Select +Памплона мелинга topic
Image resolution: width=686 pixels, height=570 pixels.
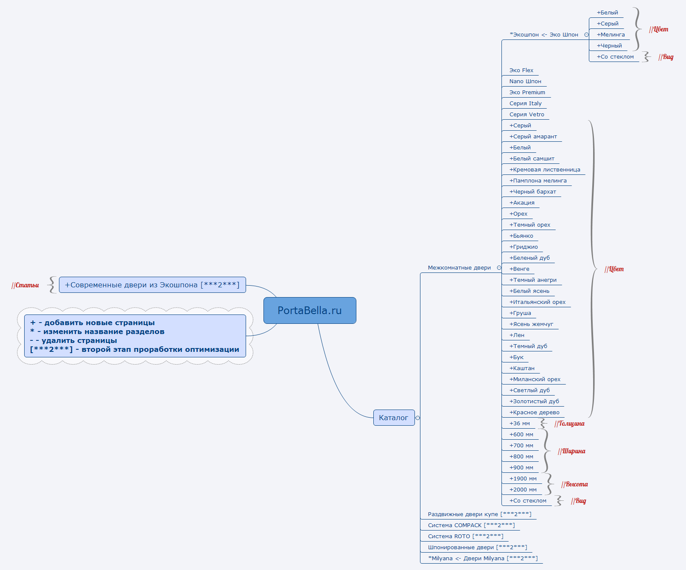tap(538, 181)
